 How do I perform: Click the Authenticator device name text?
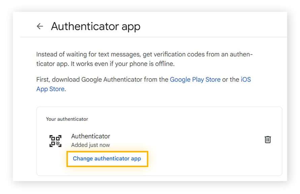click(x=90, y=136)
